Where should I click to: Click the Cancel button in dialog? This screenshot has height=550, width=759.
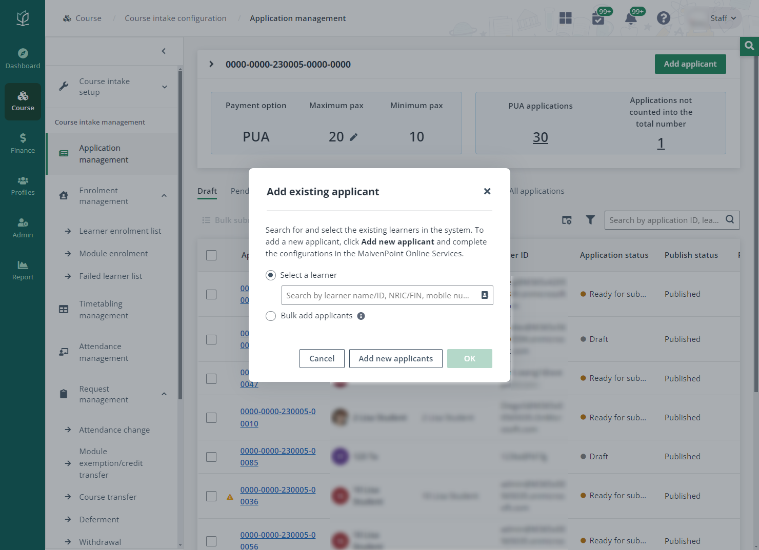tap(322, 359)
